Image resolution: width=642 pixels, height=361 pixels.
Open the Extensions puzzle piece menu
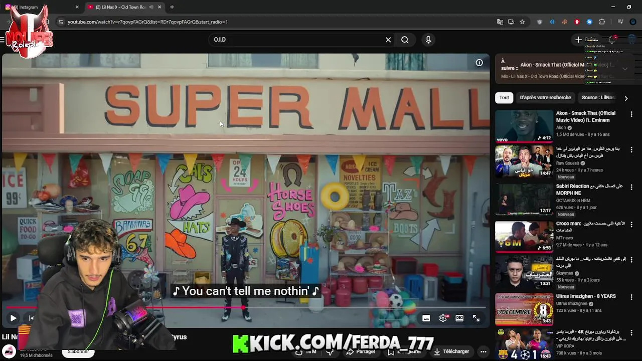click(x=602, y=22)
